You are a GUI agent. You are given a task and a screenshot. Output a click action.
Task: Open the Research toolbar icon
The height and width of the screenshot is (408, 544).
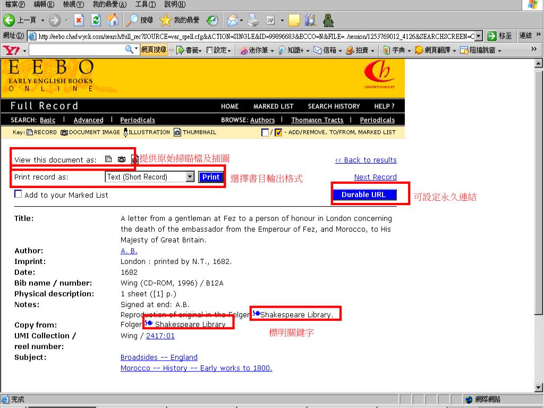point(310,20)
